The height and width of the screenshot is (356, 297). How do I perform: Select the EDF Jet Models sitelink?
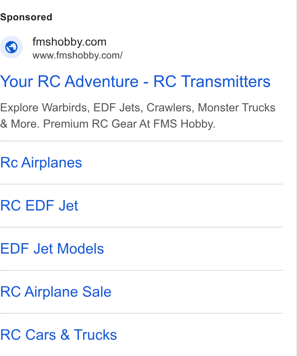pyautogui.click(x=52, y=249)
